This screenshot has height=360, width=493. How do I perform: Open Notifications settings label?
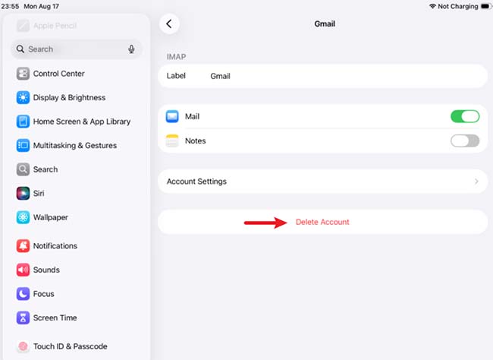click(55, 245)
